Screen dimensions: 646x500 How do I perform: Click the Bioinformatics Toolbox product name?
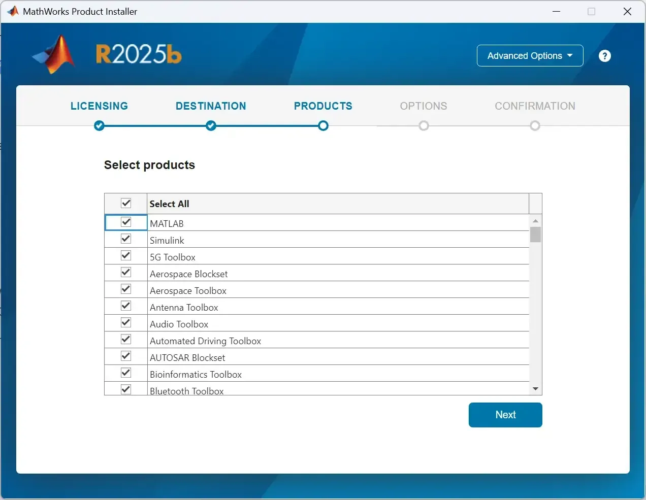point(196,374)
